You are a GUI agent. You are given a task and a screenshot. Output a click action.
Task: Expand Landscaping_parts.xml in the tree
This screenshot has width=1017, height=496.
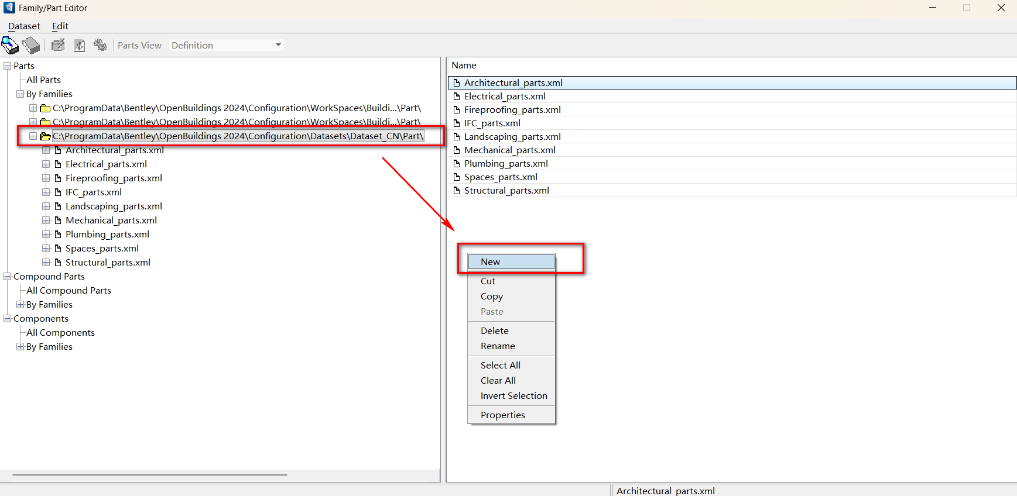[x=46, y=206]
